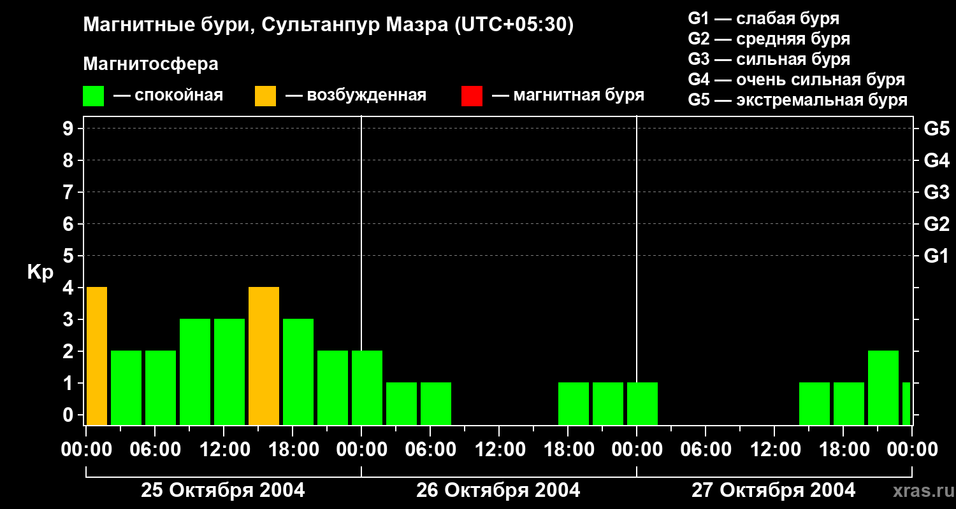956x509 pixels.
Task: Click the '27 Октября 2004' date label
Action: (x=773, y=491)
